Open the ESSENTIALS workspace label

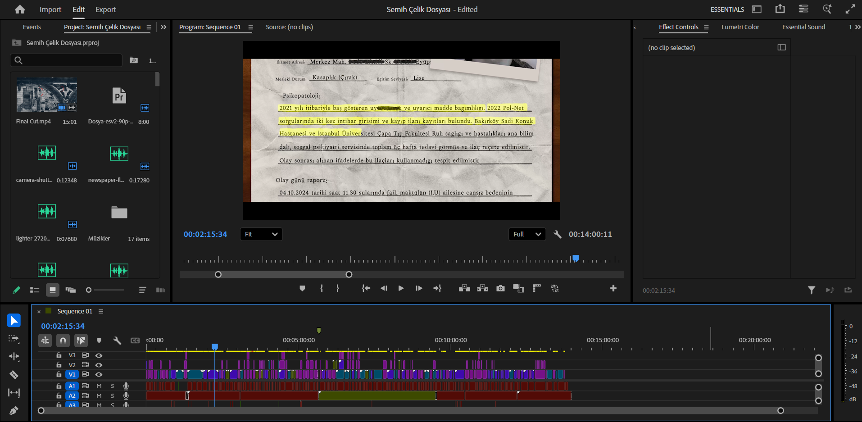[727, 9]
